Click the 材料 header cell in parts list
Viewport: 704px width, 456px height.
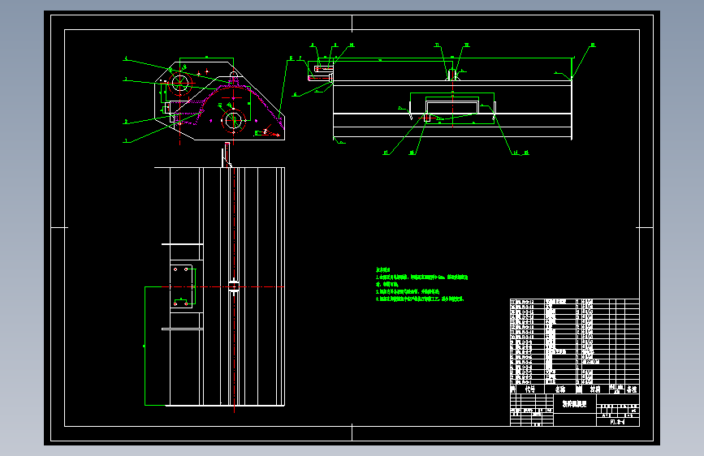(595, 389)
